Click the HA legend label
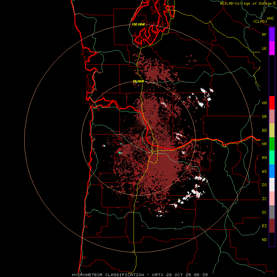 tap(264, 103)
